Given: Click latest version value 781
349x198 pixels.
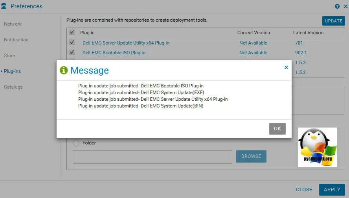Looking at the screenshot, I should (299, 43).
